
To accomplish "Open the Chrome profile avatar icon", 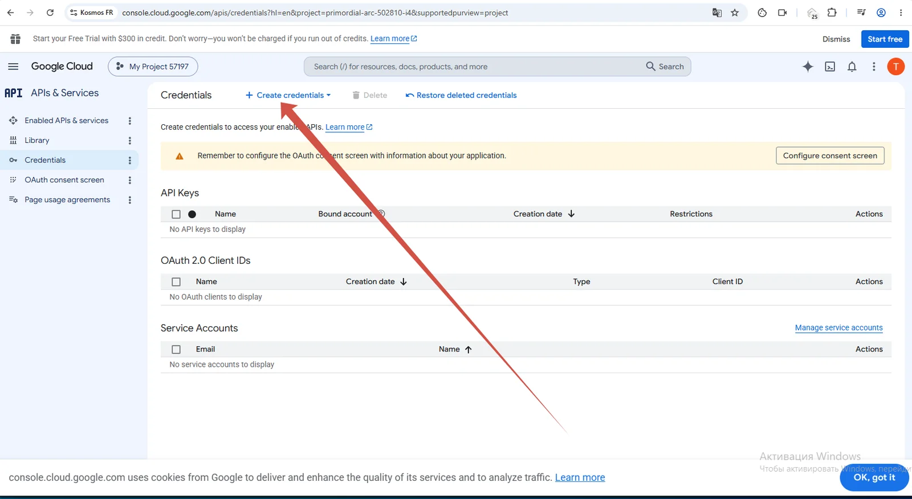I will pyautogui.click(x=881, y=13).
